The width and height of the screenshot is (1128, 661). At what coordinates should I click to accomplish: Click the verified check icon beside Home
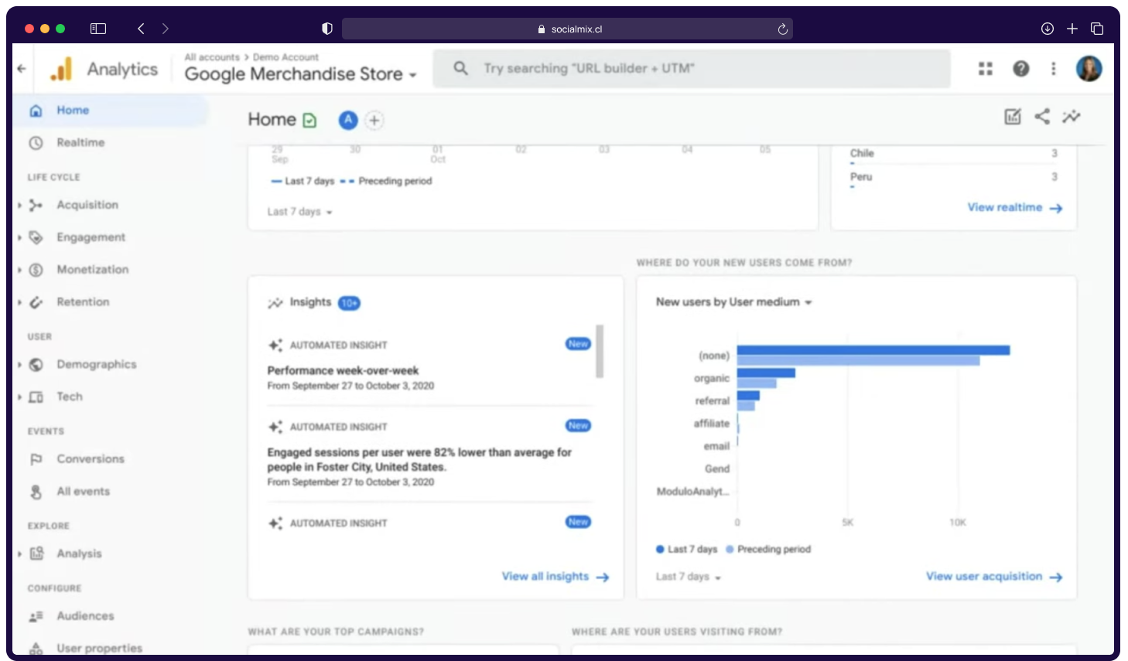pyautogui.click(x=309, y=121)
